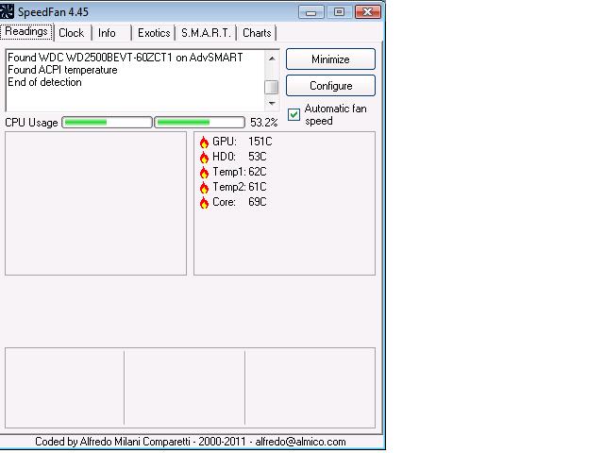Click the first CPU usage bar
The width and height of the screenshot is (604, 453).
(x=107, y=123)
